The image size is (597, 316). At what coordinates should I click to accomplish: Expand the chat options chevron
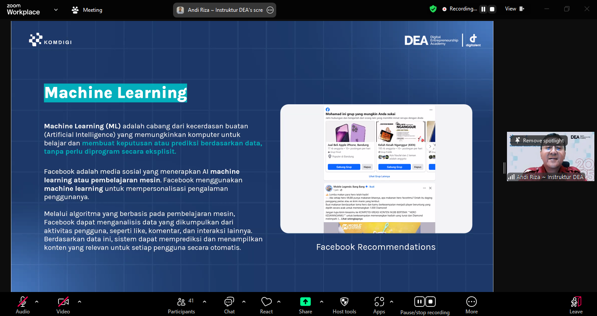coord(244,302)
